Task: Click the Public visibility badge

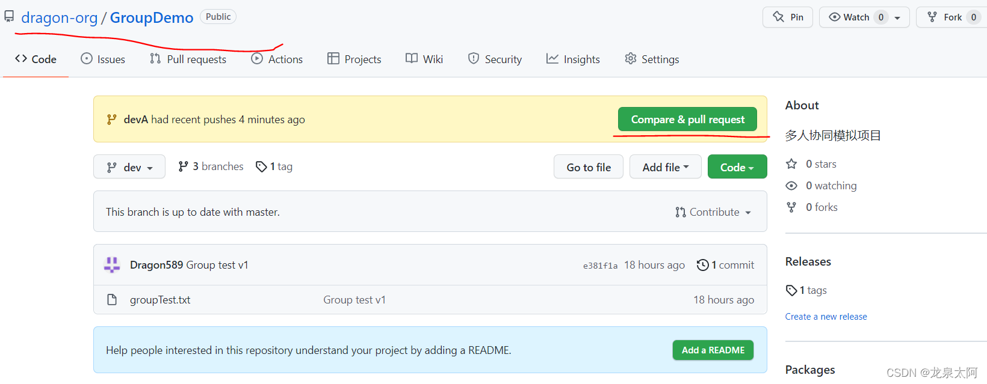Action: (218, 17)
